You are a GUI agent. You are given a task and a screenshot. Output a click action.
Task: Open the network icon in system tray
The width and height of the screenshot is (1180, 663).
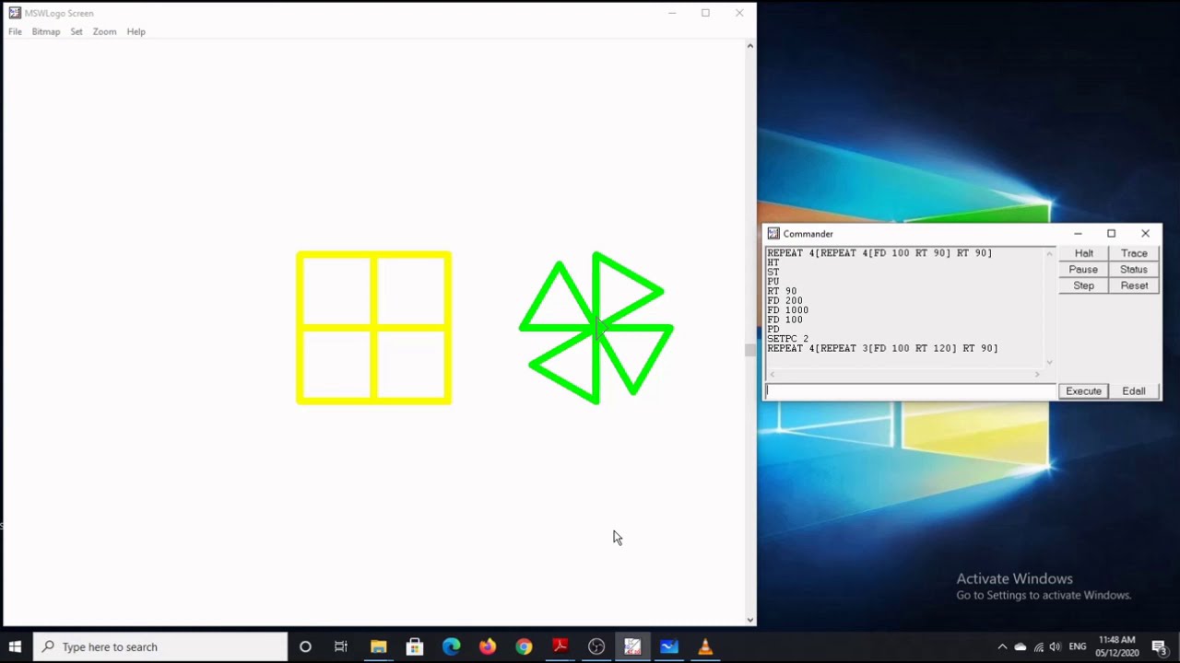(x=1038, y=647)
